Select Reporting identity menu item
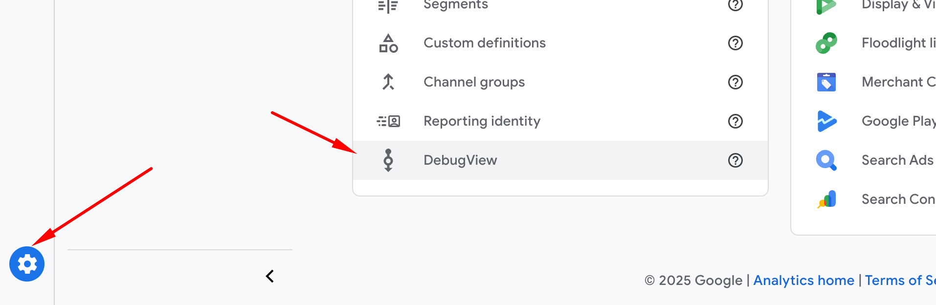936x305 pixels. pos(482,121)
